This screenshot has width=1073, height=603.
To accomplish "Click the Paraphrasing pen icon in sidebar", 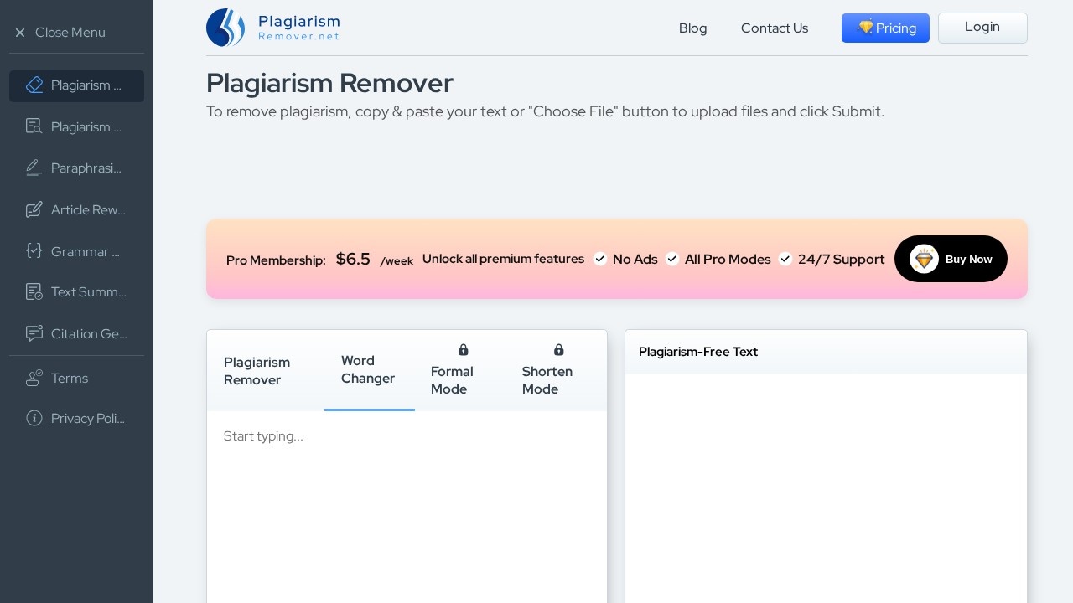I will click(34, 167).
